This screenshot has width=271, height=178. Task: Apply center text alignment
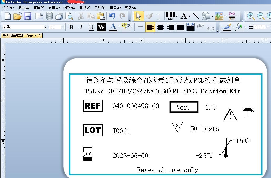click(x=160, y=27)
